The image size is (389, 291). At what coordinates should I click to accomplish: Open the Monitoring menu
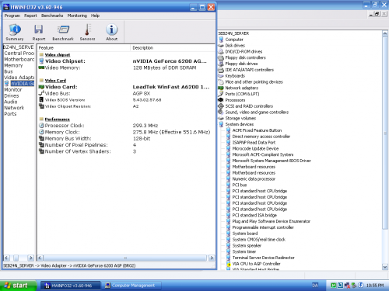point(77,16)
